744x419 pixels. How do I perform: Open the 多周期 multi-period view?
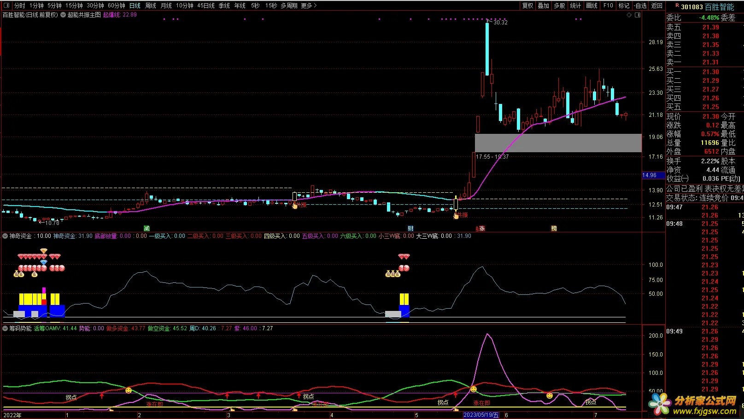click(x=289, y=6)
